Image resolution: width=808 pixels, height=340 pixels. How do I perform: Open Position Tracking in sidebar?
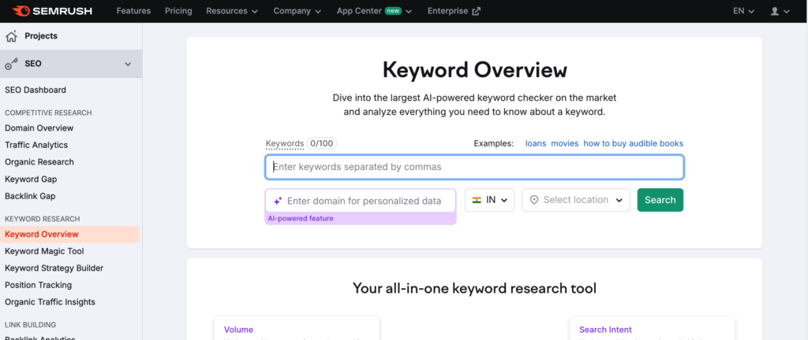[x=38, y=285]
